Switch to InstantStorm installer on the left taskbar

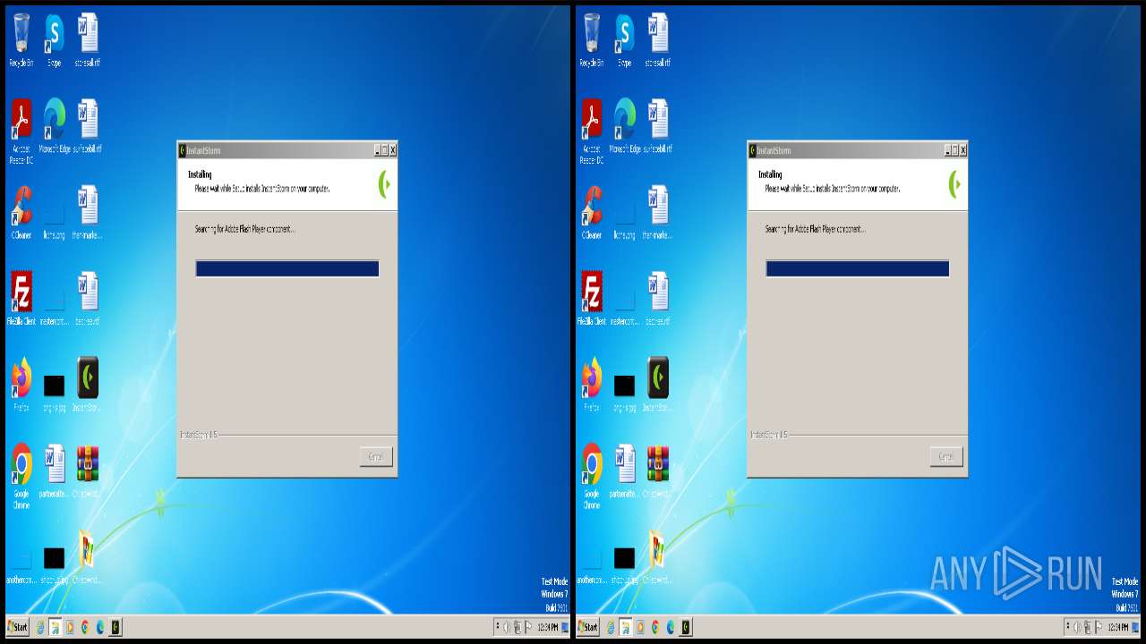pos(115,627)
